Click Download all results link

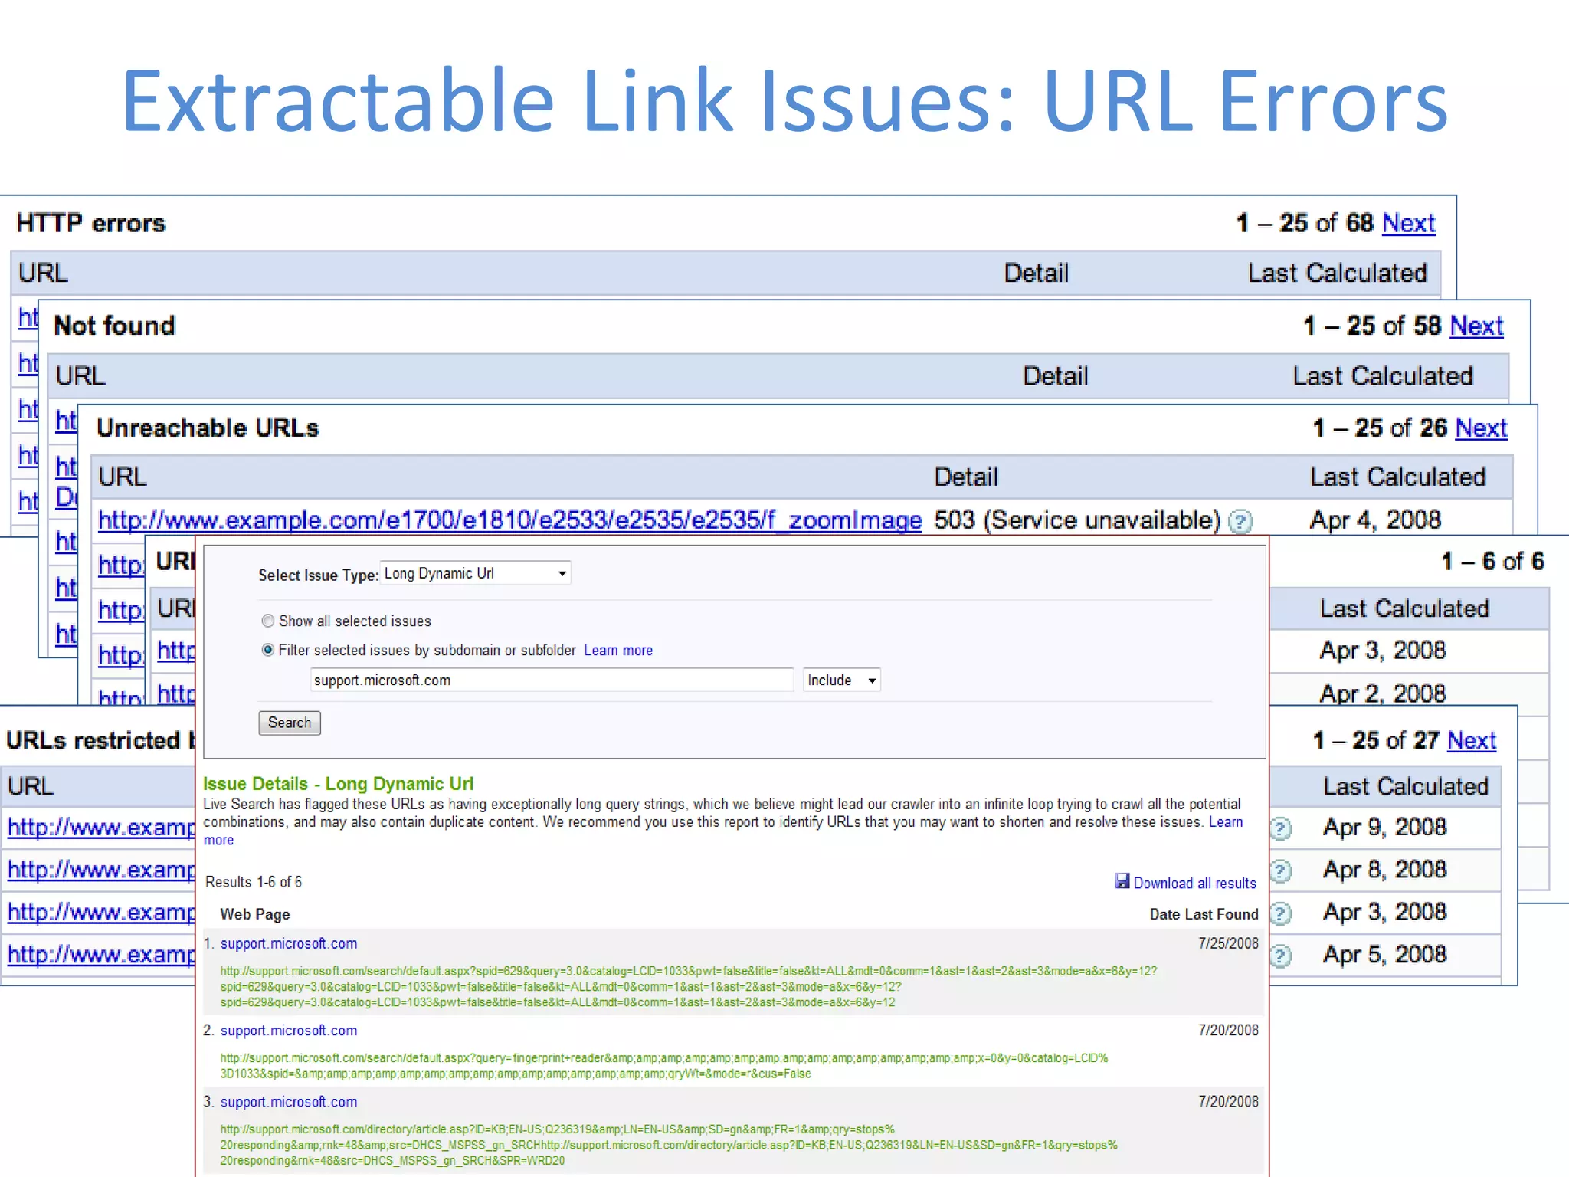[x=1194, y=883]
